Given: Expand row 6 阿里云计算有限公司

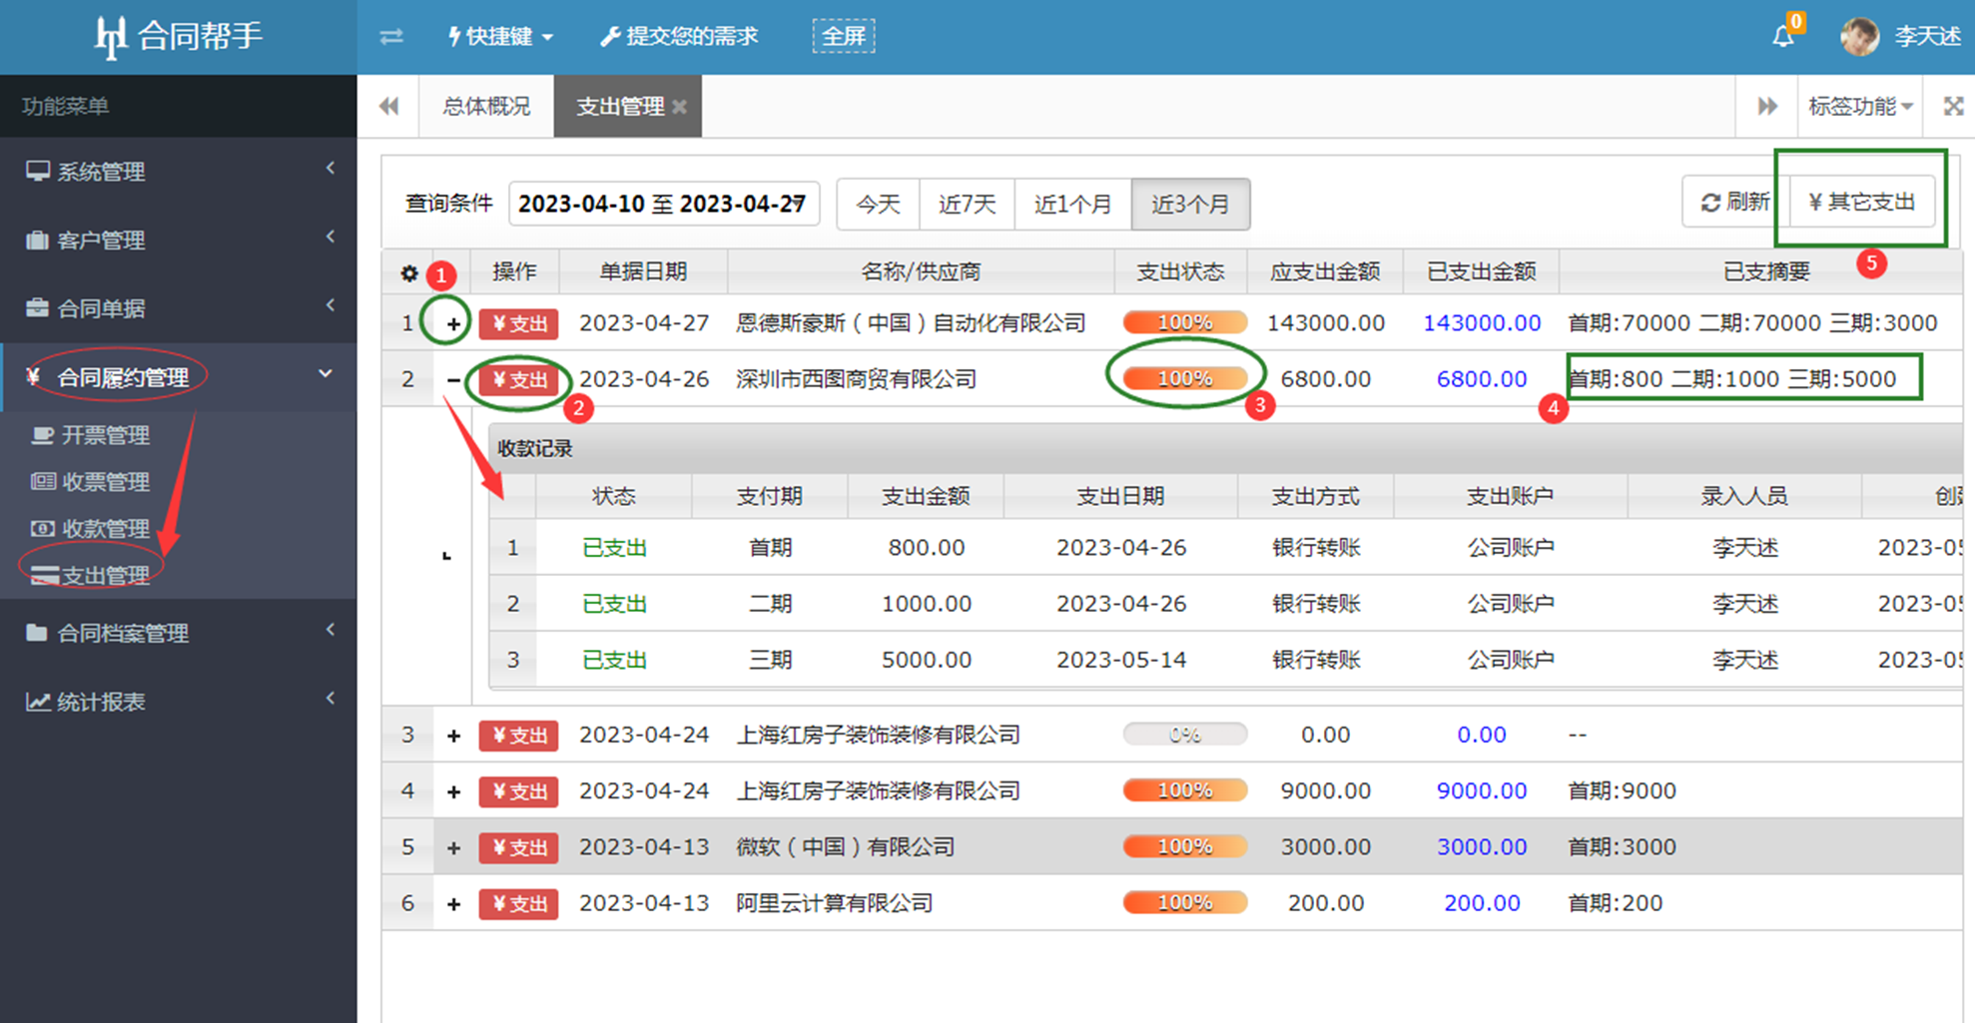Looking at the screenshot, I should 453,903.
